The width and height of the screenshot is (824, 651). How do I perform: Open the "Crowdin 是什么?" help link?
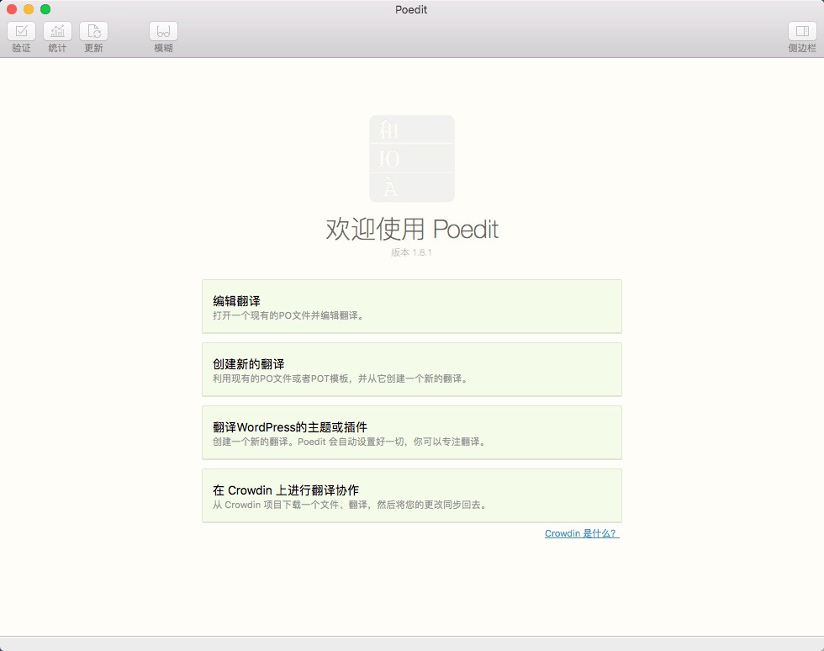pyautogui.click(x=580, y=533)
